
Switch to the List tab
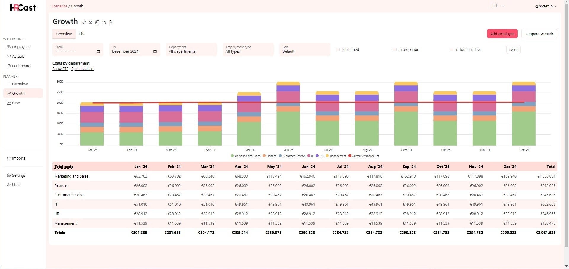click(x=82, y=34)
